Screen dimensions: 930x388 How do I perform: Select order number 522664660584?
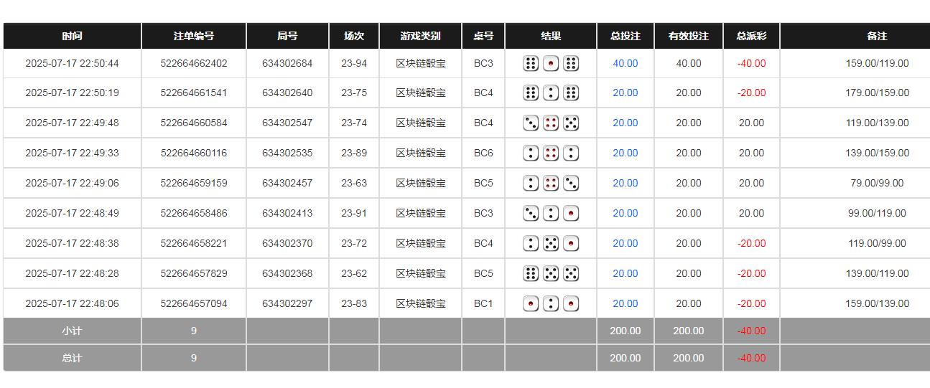[x=193, y=123]
